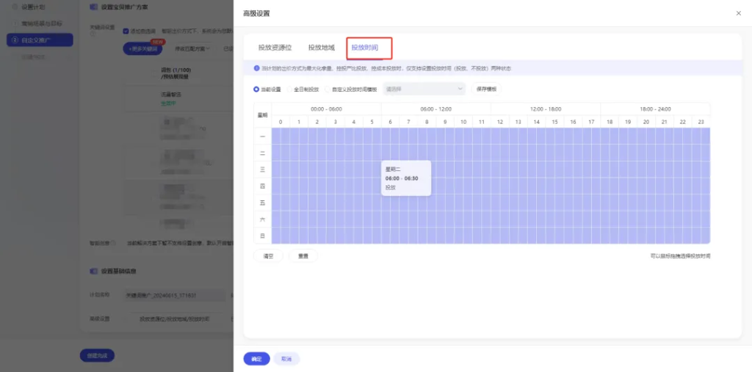752x372 pixels.
Task: Click hour column header 0
Action: [281, 122]
